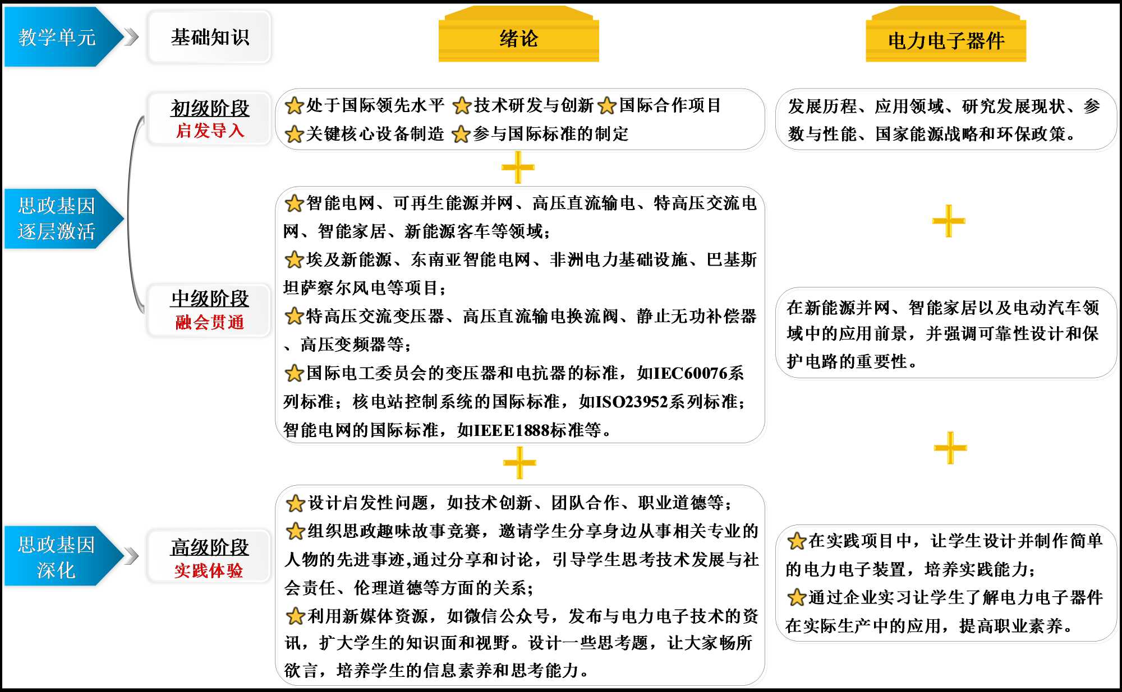The image size is (1122, 692).
Task: Click the 基础知识 box
Action: [x=210, y=38]
